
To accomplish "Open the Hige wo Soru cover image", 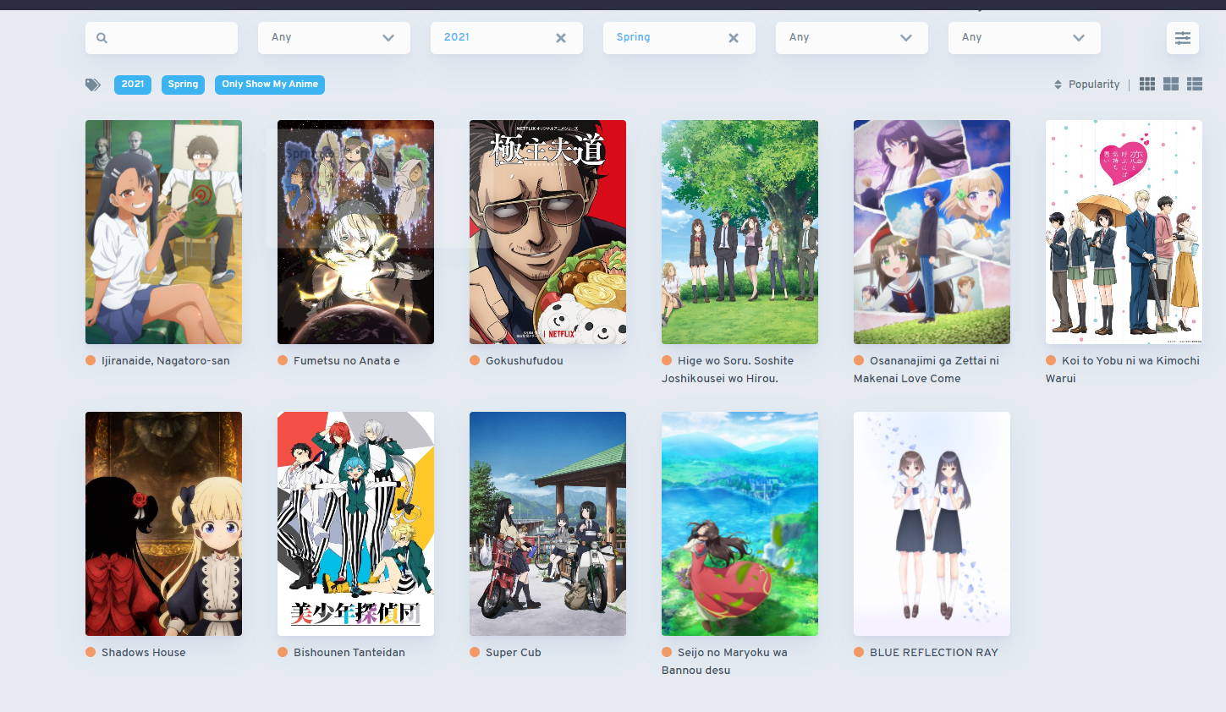I will pos(739,232).
